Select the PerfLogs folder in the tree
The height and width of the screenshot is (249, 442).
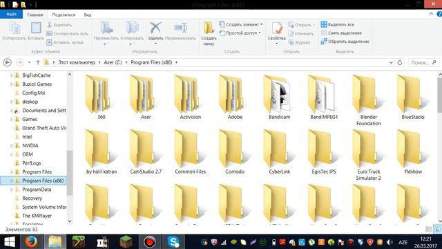[32, 163]
